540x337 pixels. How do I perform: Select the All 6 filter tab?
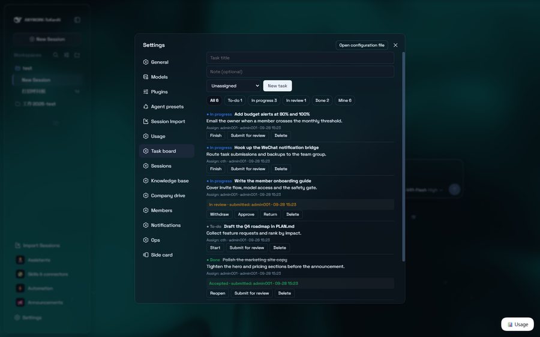(x=214, y=100)
